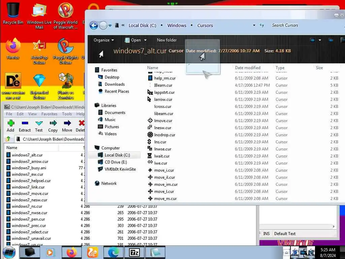Select Recent Places in navigation pane
This screenshot has height=259, width=345.
click(x=117, y=91)
